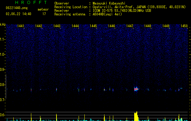
Task: Click the Receiver label
Action: click(x=62, y=11)
